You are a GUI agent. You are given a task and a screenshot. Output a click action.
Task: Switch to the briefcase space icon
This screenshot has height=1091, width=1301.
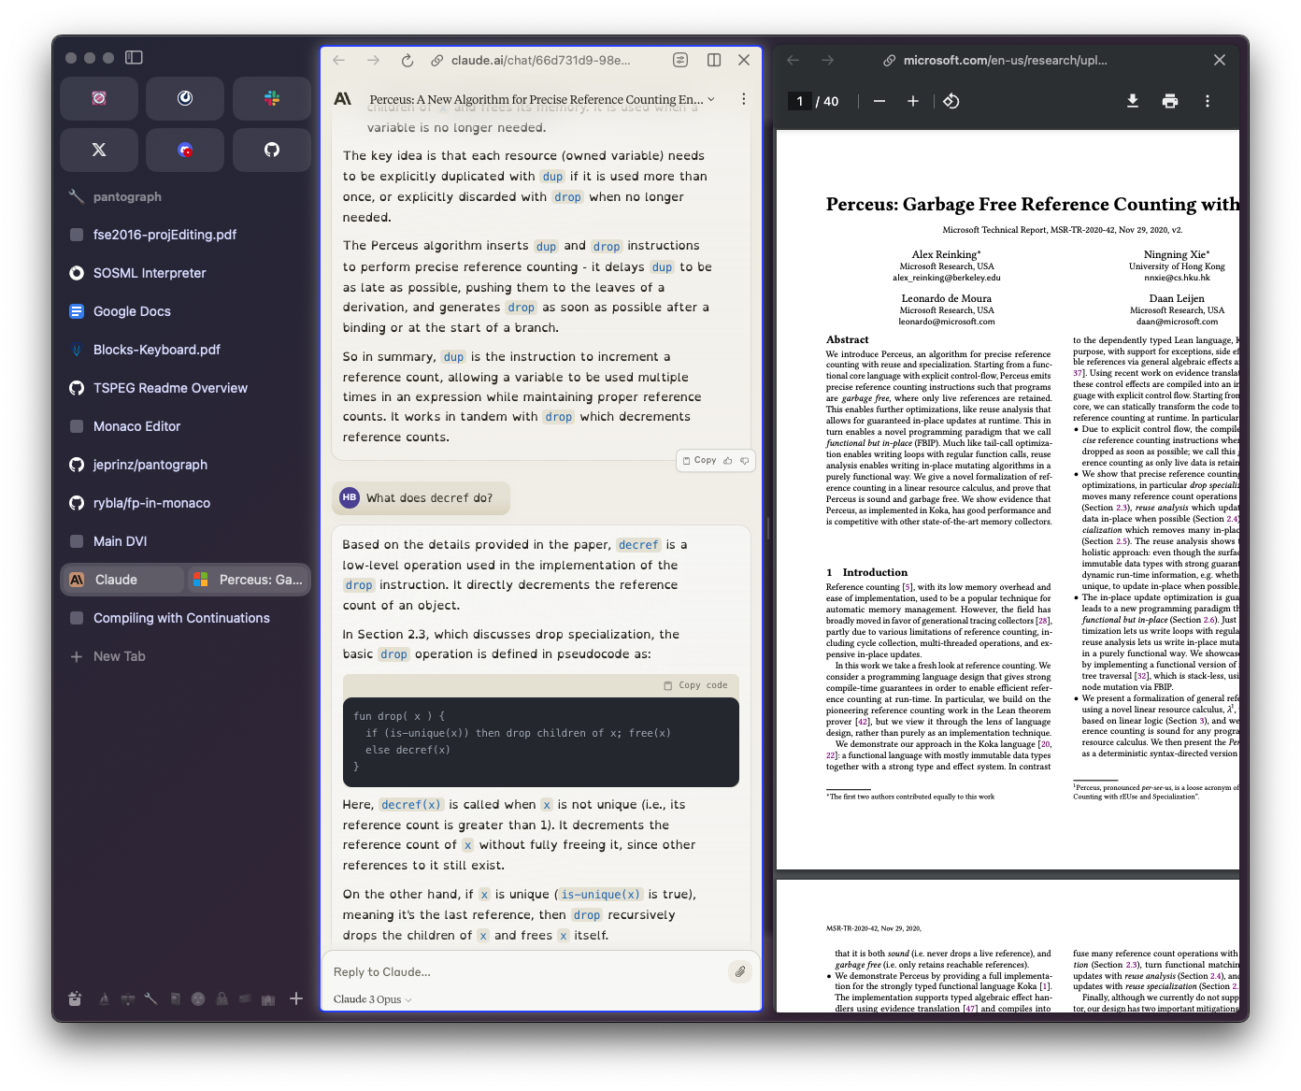click(127, 998)
